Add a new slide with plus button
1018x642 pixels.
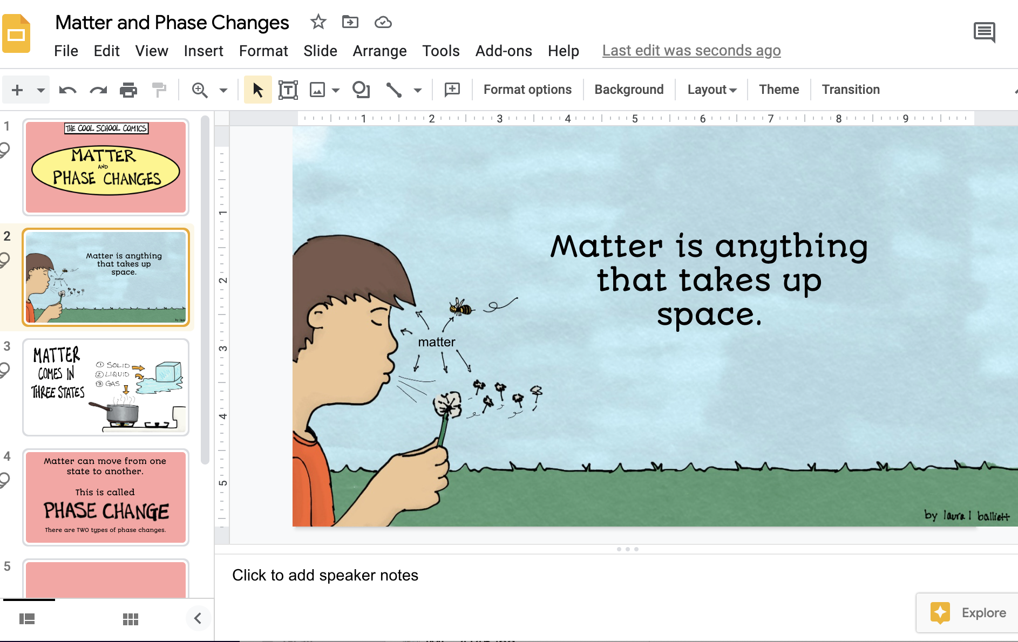[x=17, y=90]
